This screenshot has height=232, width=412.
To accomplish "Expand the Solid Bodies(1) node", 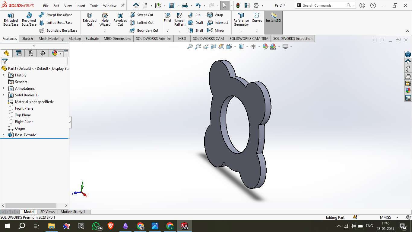I will (x=4, y=95).
